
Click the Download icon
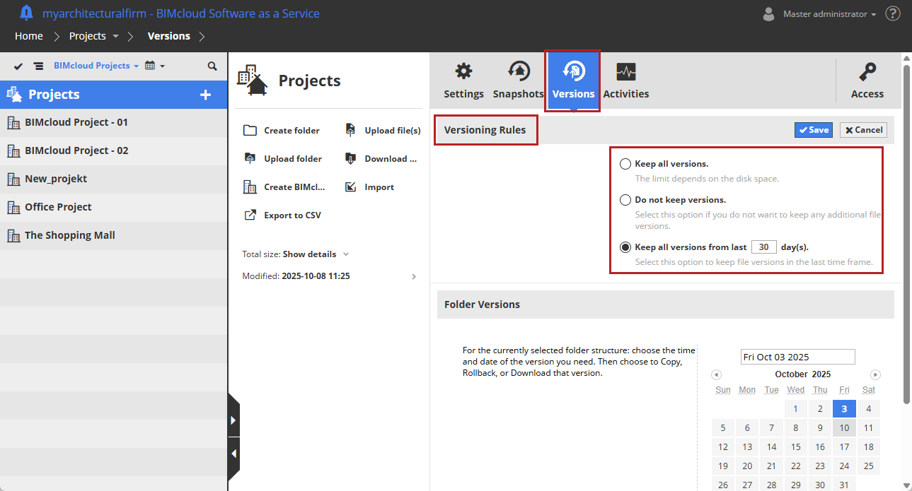pyautogui.click(x=350, y=158)
